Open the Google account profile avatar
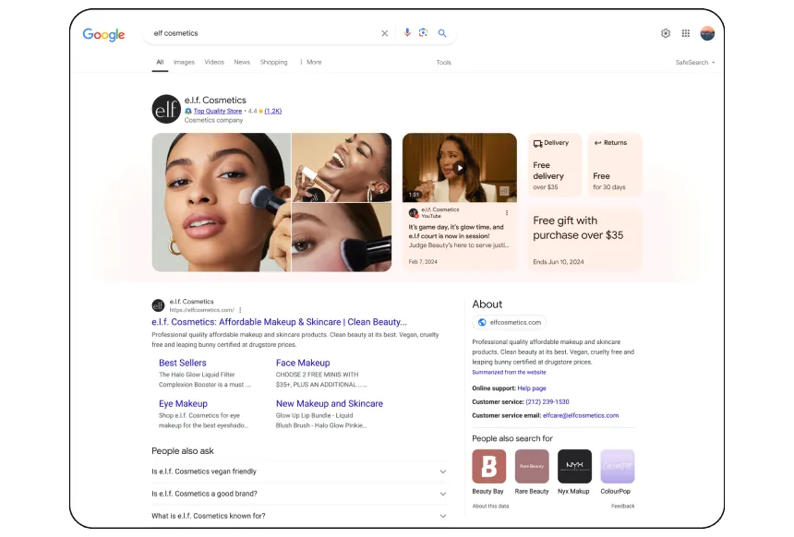Viewport: 794px width, 537px height. pos(707,33)
